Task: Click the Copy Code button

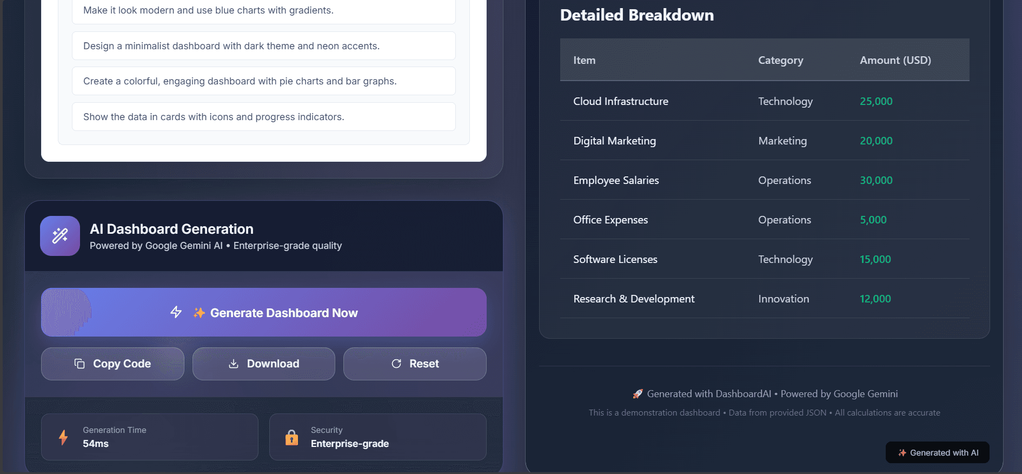Action: (112, 364)
